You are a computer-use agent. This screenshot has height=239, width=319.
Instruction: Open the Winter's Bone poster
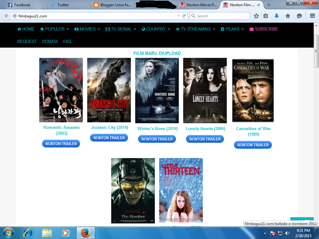point(157,91)
